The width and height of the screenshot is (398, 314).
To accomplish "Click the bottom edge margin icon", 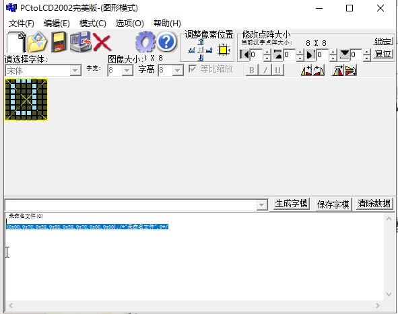I will (344, 54).
